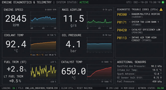This screenshot has height=90, width=166.
Task: Select Manifold Abs Pressure row
Action: 139,66
